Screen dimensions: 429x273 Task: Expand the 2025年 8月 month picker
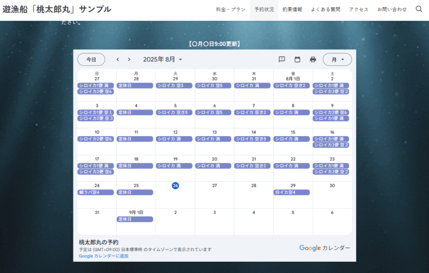tap(163, 60)
